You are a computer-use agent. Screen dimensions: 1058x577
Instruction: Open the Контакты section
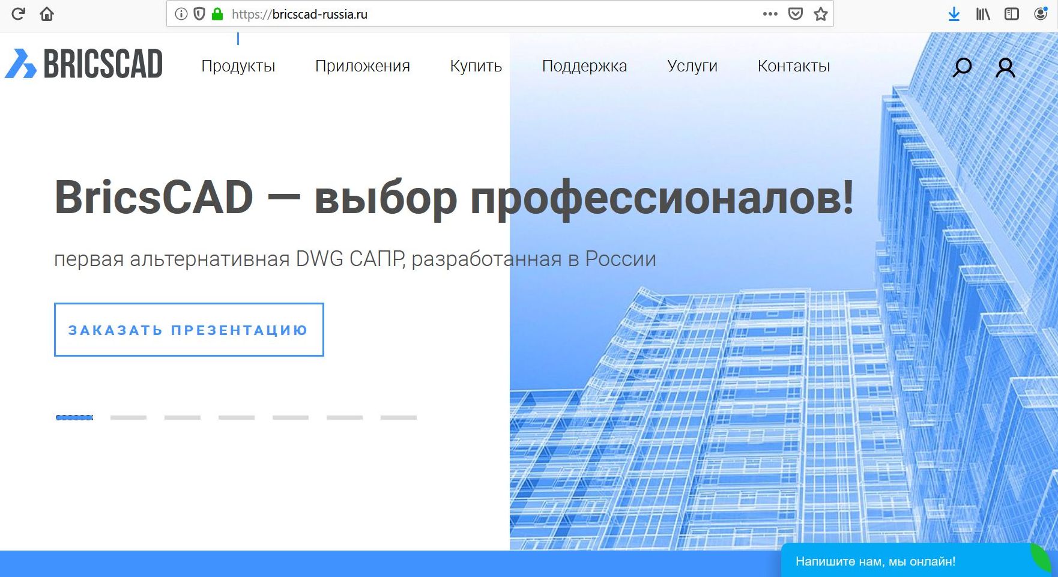point(794,66)
